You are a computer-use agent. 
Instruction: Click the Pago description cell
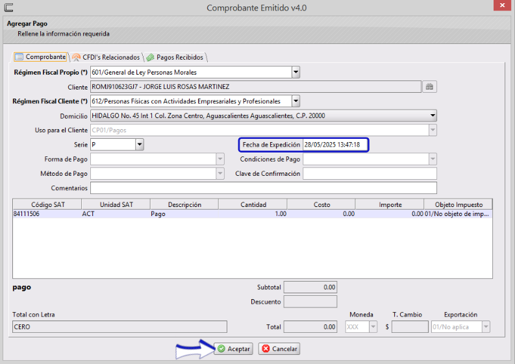(x=184, y=214)
